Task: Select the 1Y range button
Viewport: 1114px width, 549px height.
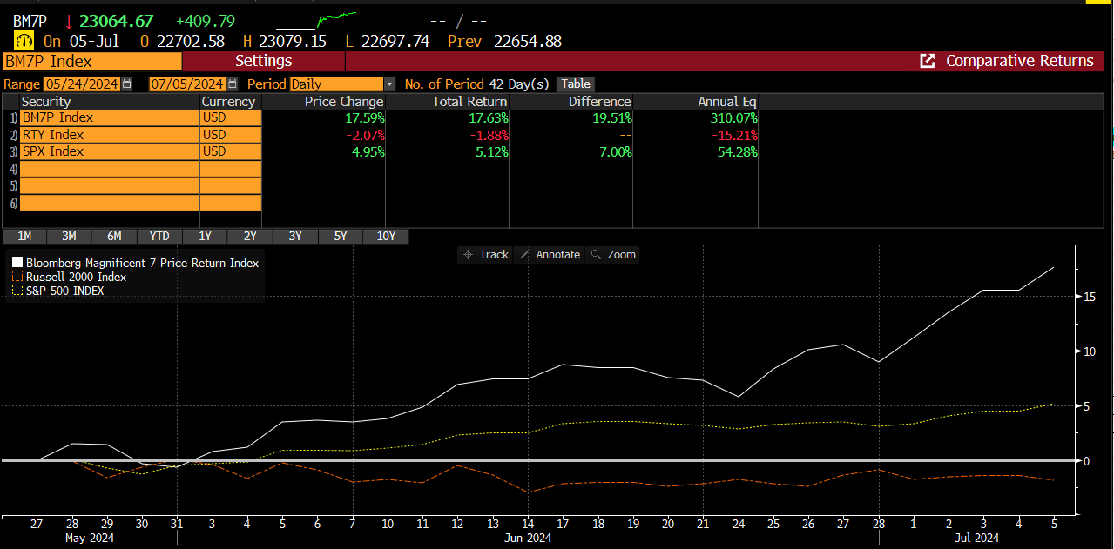Action: point(205,237)
